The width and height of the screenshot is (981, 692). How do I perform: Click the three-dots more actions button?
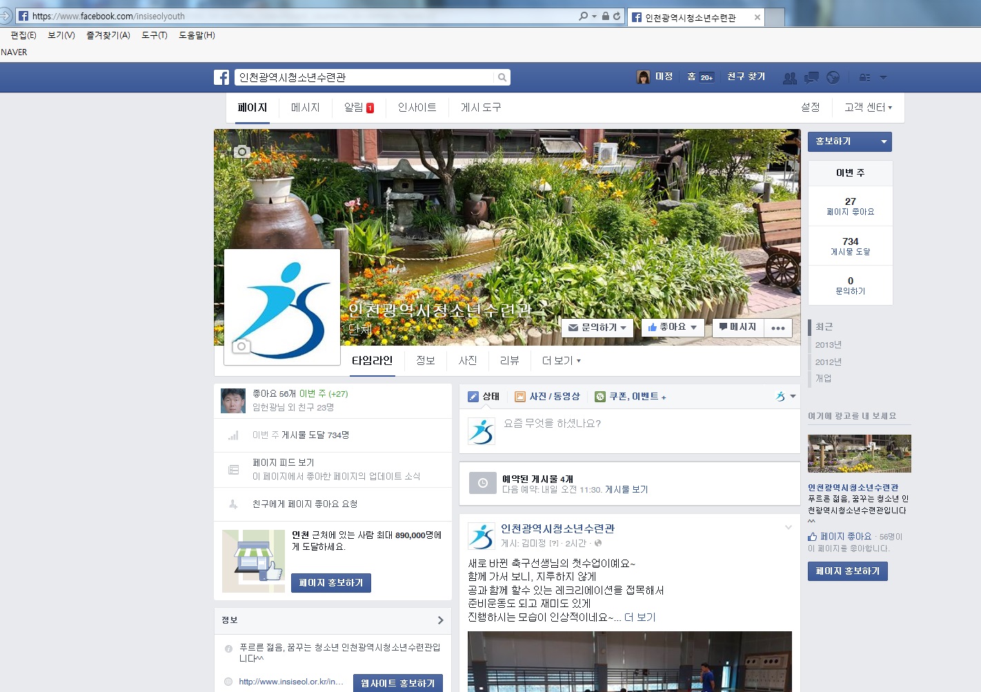point(778,328)
